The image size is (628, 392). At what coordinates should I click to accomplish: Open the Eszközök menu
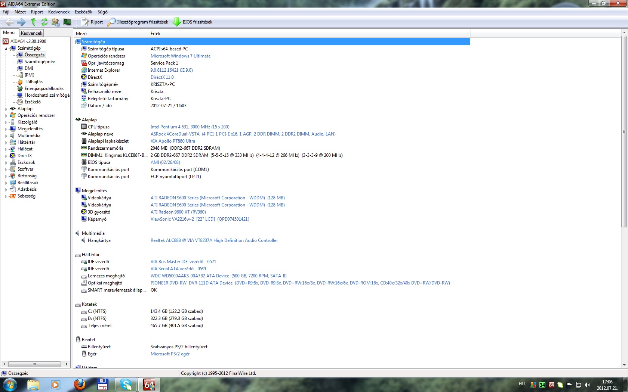(83, 12)
